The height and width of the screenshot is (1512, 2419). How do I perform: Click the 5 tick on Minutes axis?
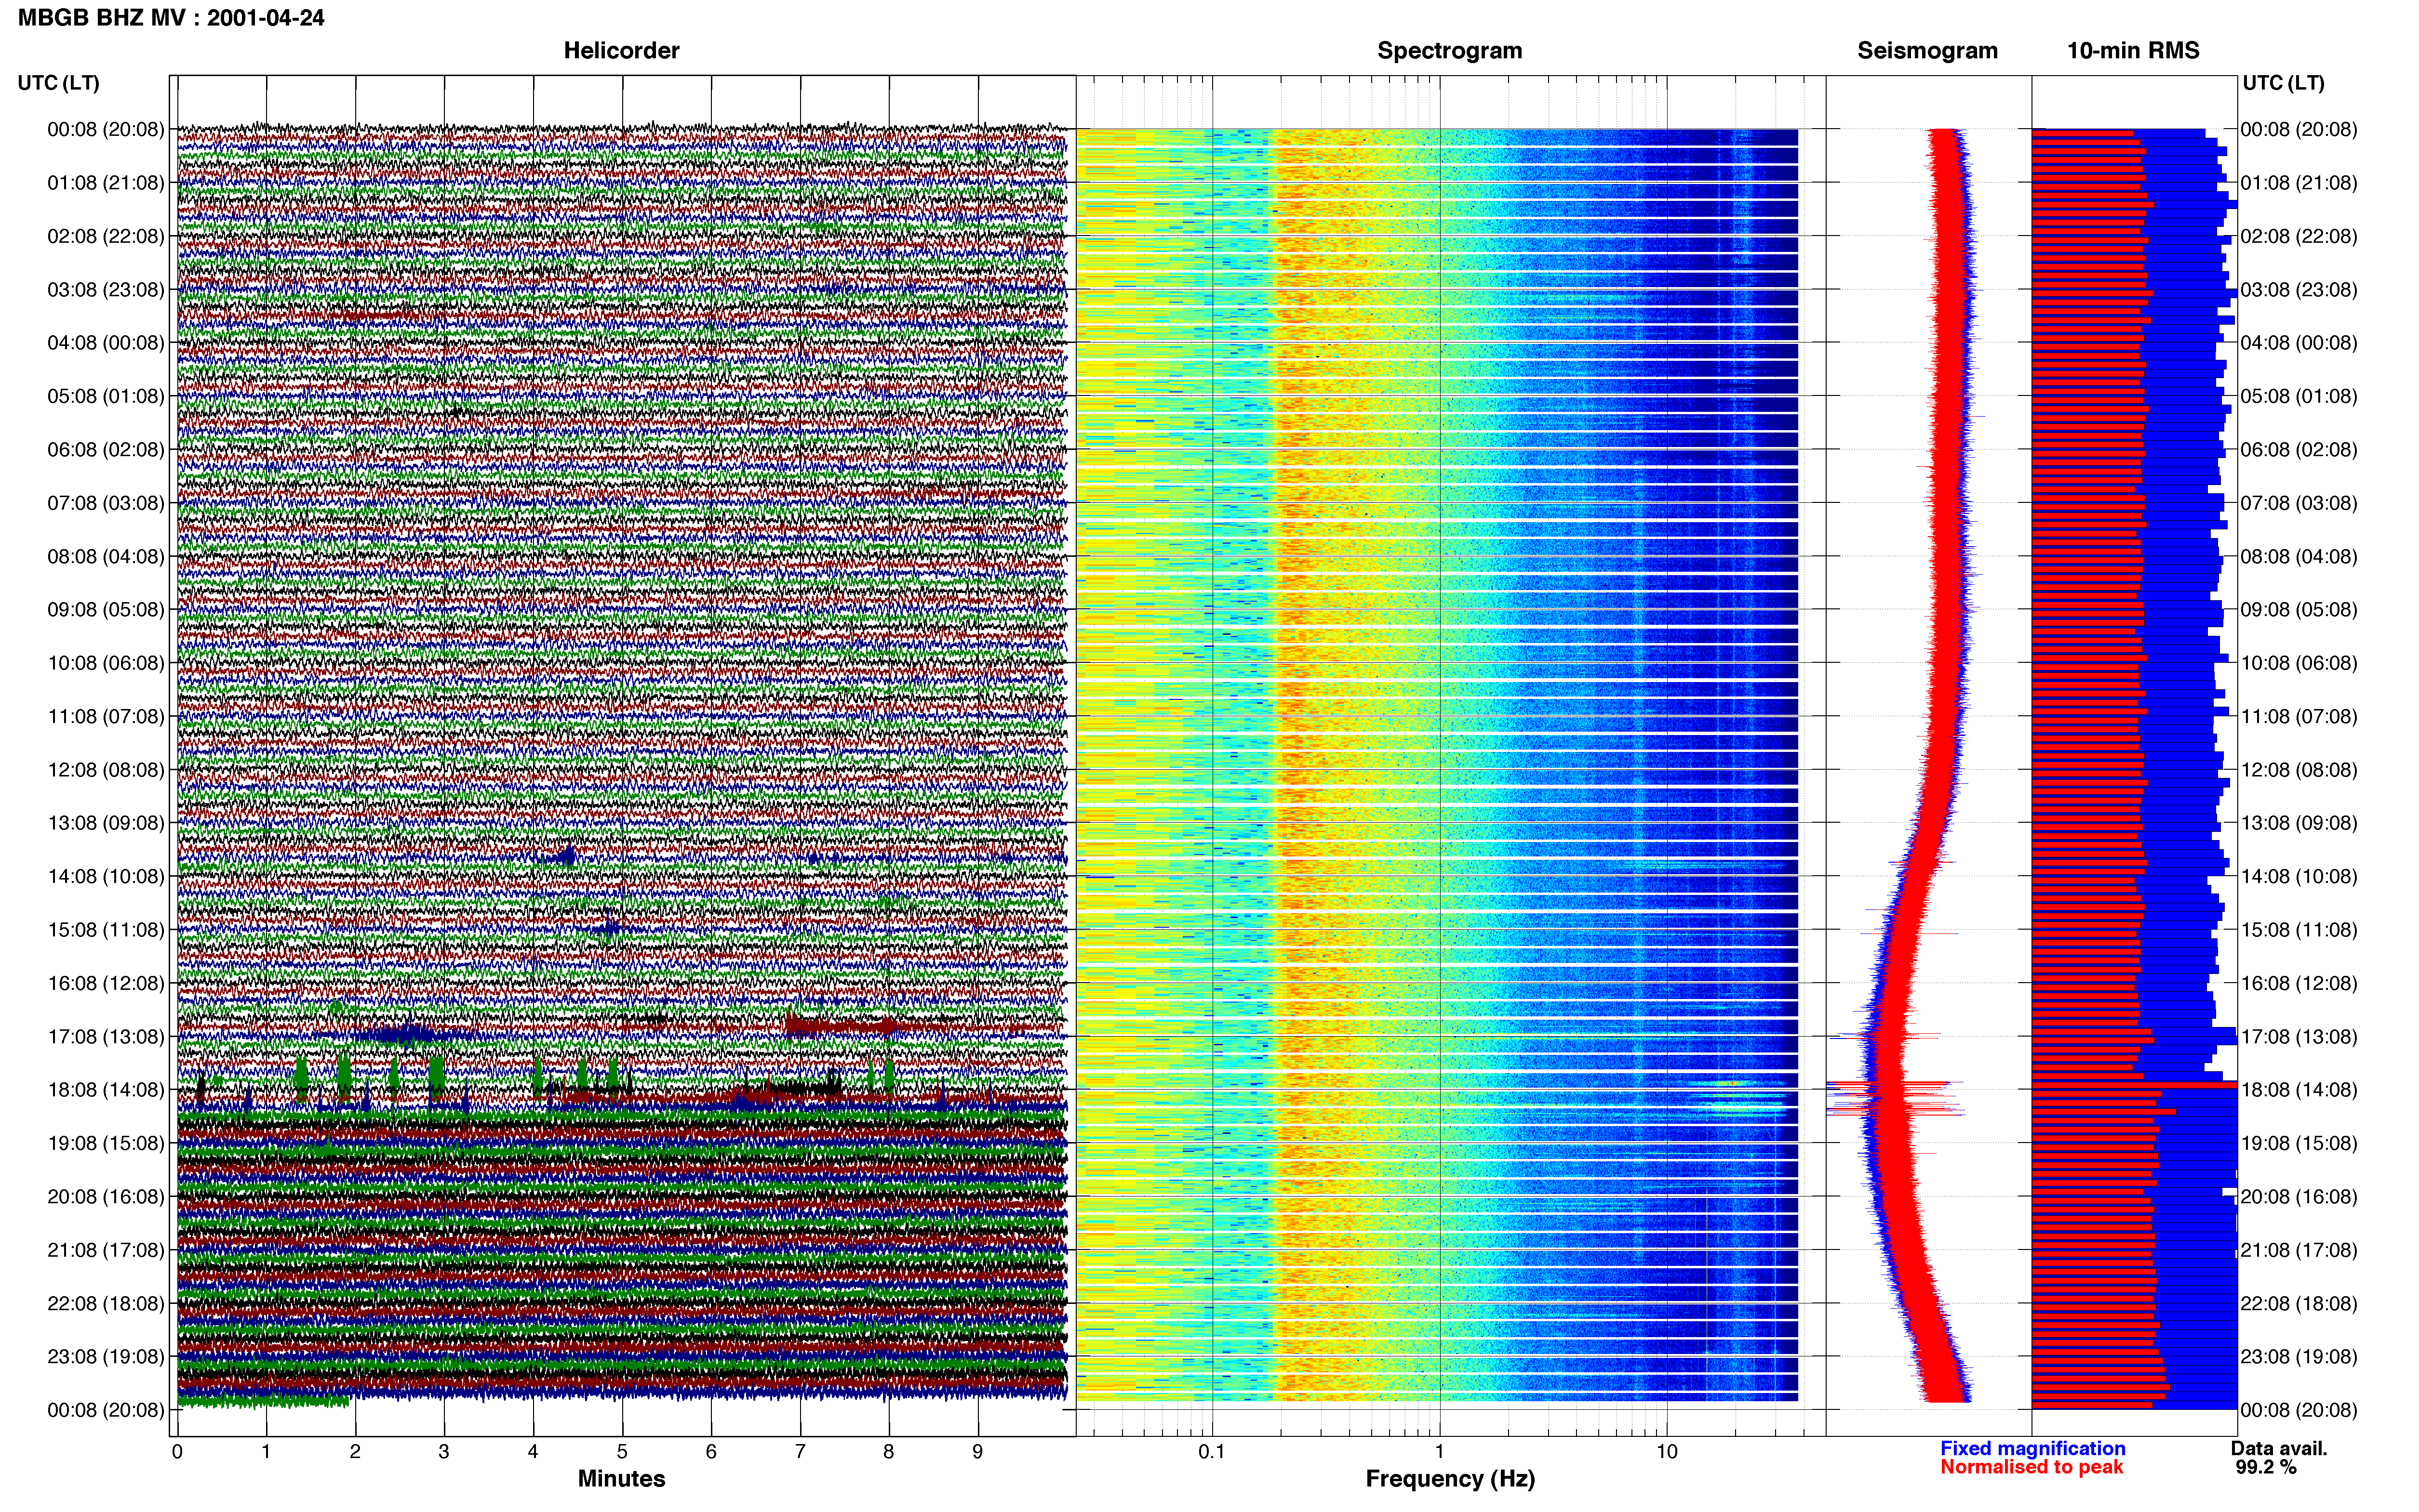622,1452
